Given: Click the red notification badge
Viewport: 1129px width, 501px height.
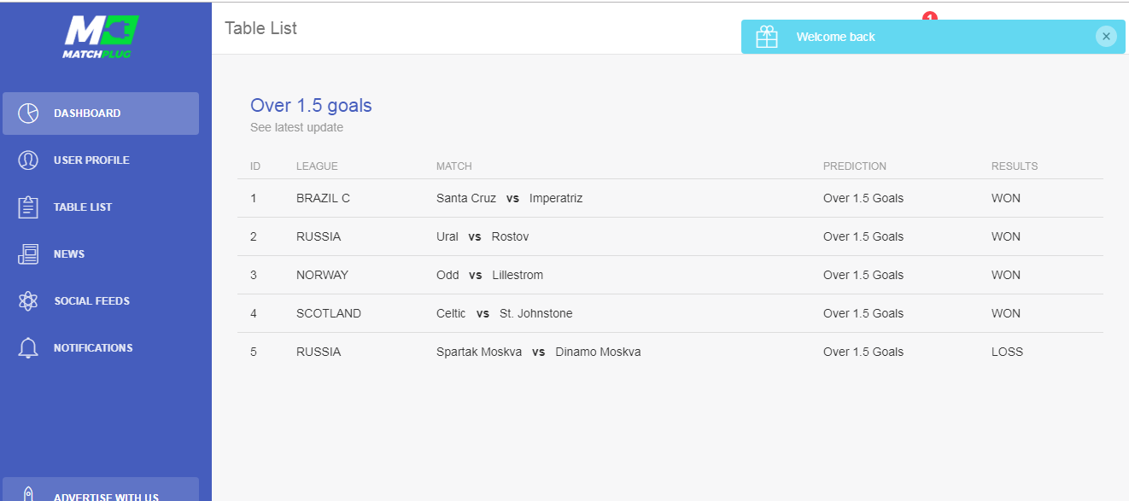Looking at the screenshot, I should tap(930, 16).
